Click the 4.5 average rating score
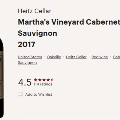Viewport: 120px width, 120px height. 25,82
